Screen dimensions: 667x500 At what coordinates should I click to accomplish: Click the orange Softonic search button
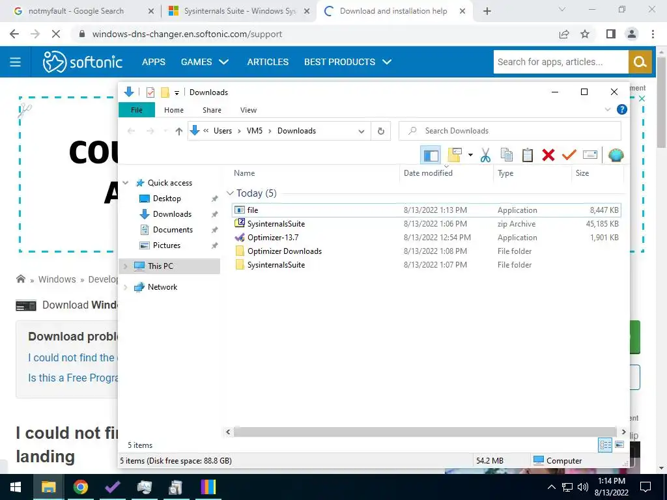[x=640, y=62]
